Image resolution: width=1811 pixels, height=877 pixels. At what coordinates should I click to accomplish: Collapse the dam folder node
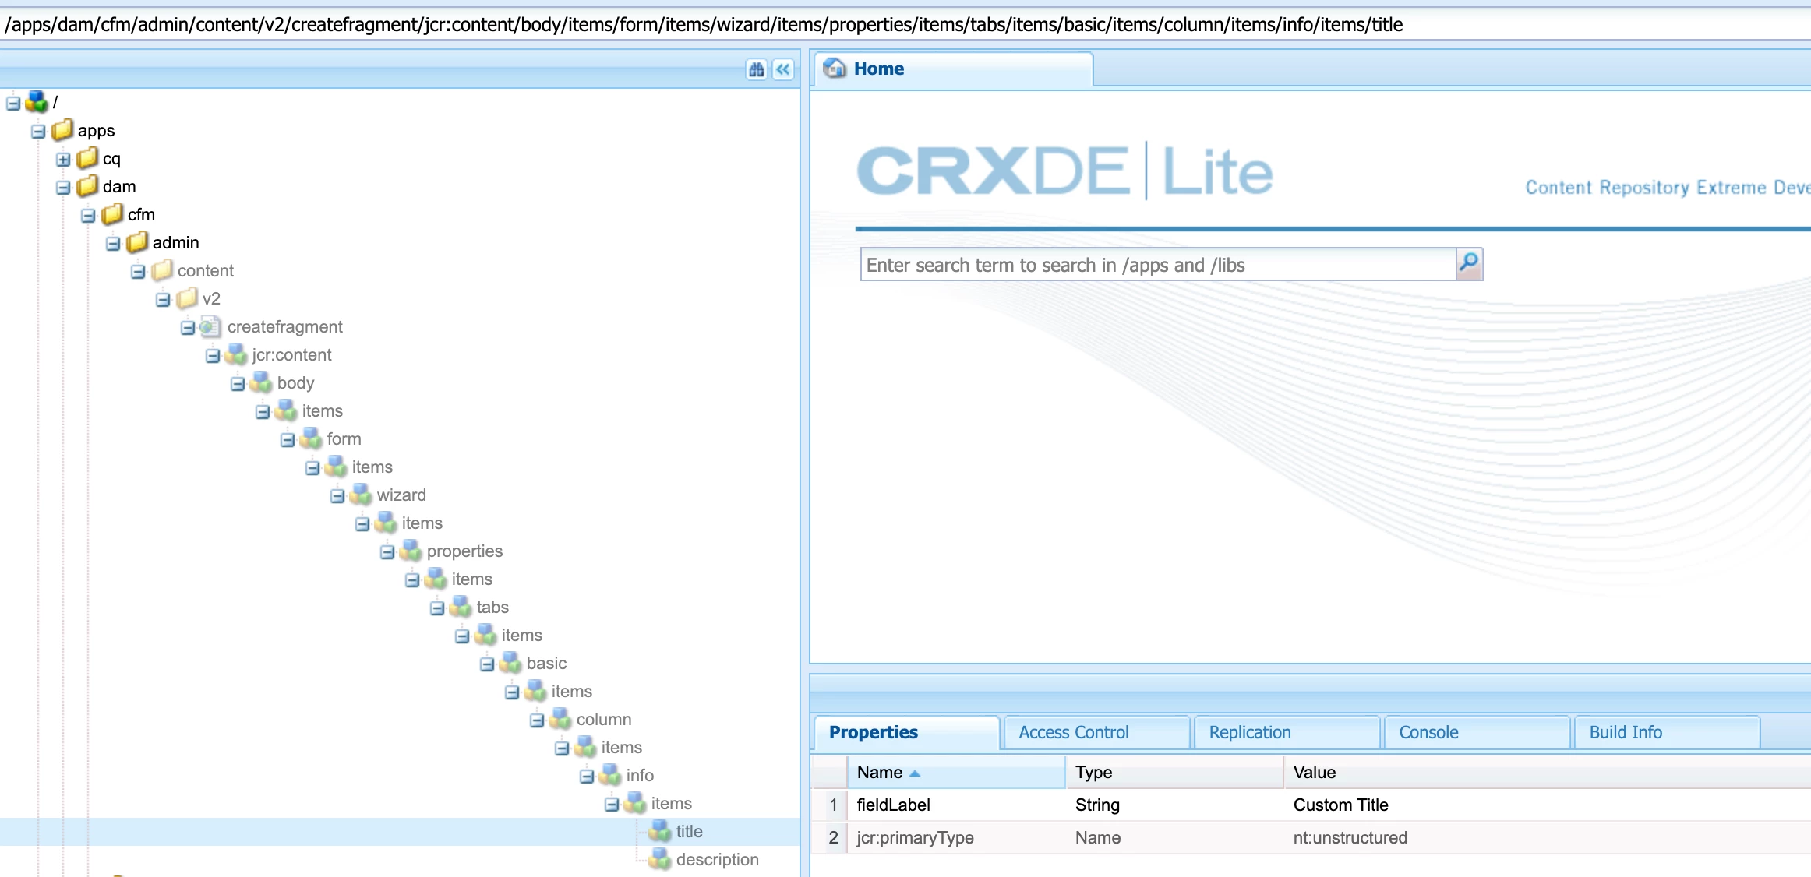(63, 188)
